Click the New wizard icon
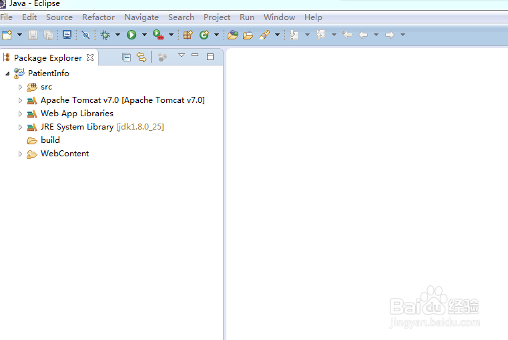 [x=7, y=35]
